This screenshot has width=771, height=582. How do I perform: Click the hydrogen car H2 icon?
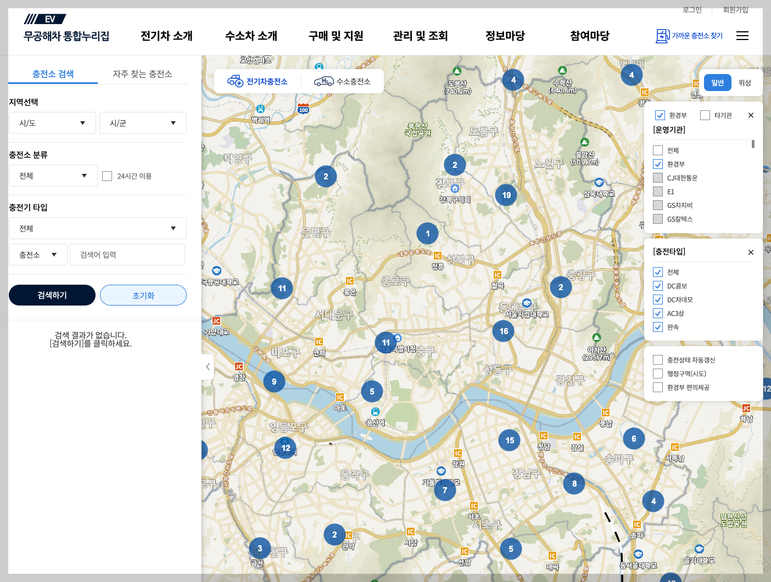coord(324,81)
